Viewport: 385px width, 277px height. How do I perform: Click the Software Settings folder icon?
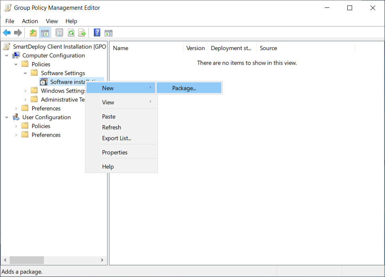tap(34, 73)
